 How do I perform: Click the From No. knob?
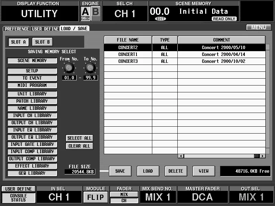coord(69,68)
